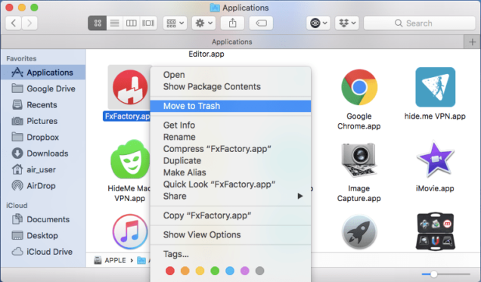Switch to cover flow view
481x282 pixels.
(148, 23)
